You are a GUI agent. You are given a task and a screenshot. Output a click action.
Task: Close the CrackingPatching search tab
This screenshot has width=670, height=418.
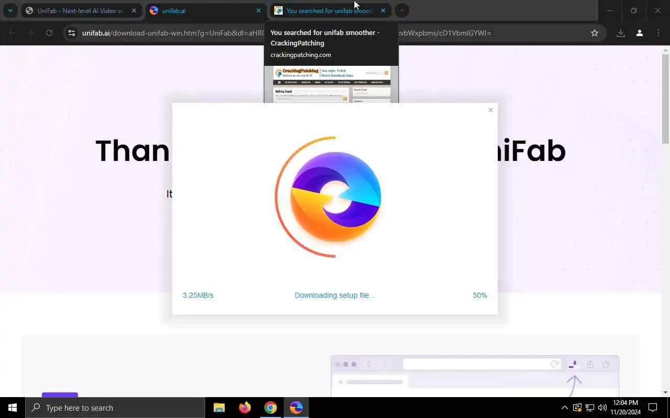(x=383, y=10)
